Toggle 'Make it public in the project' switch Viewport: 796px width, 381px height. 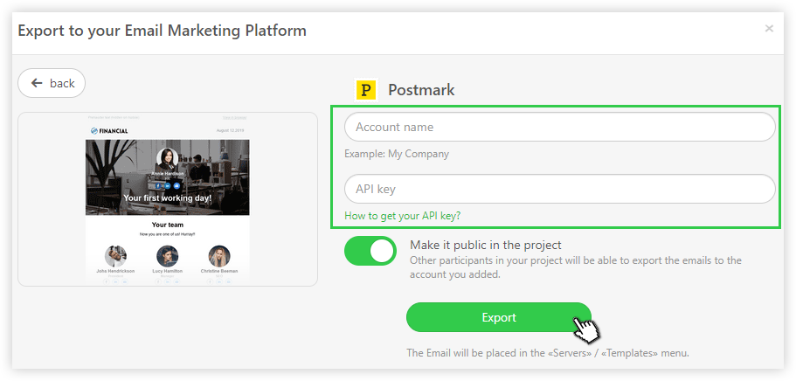point(370,251)
